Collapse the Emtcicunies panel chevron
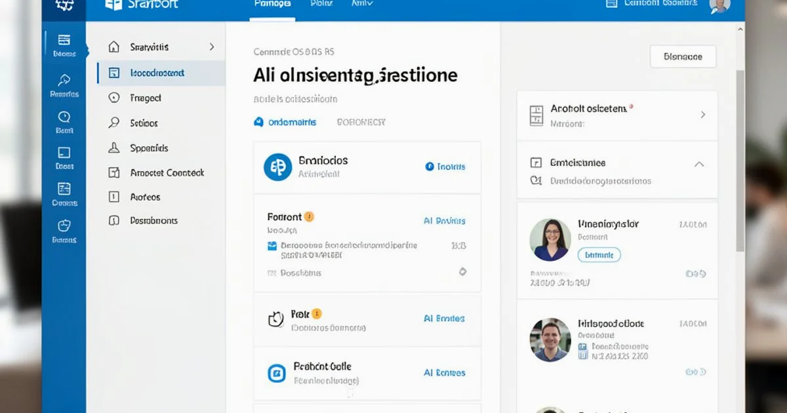 699,164
